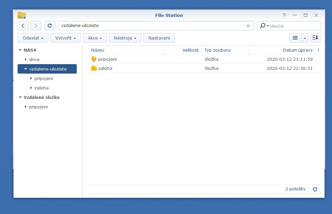Viewport: 332px width, 214px height.
Task: Open the Vytvořit dropdown menu
Action: pyautogui.click(x=66, y=38)
